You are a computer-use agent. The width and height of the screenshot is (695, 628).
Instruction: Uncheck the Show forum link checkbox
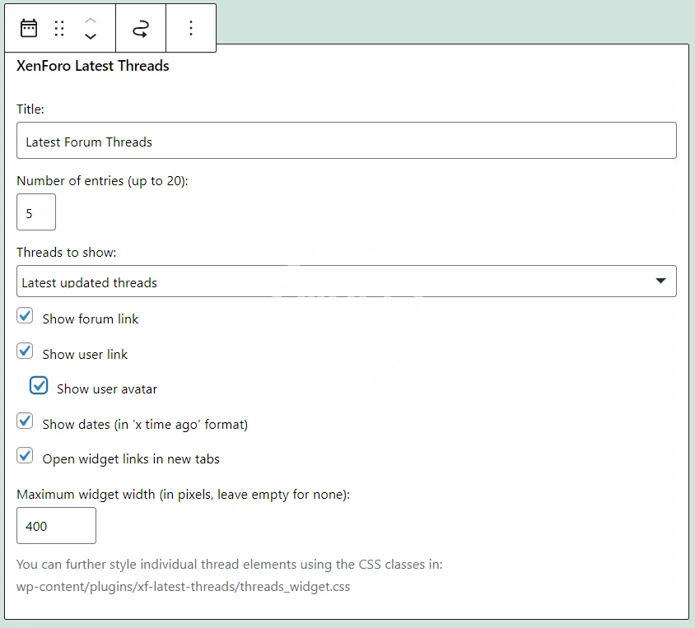click(x=26, y=317)
